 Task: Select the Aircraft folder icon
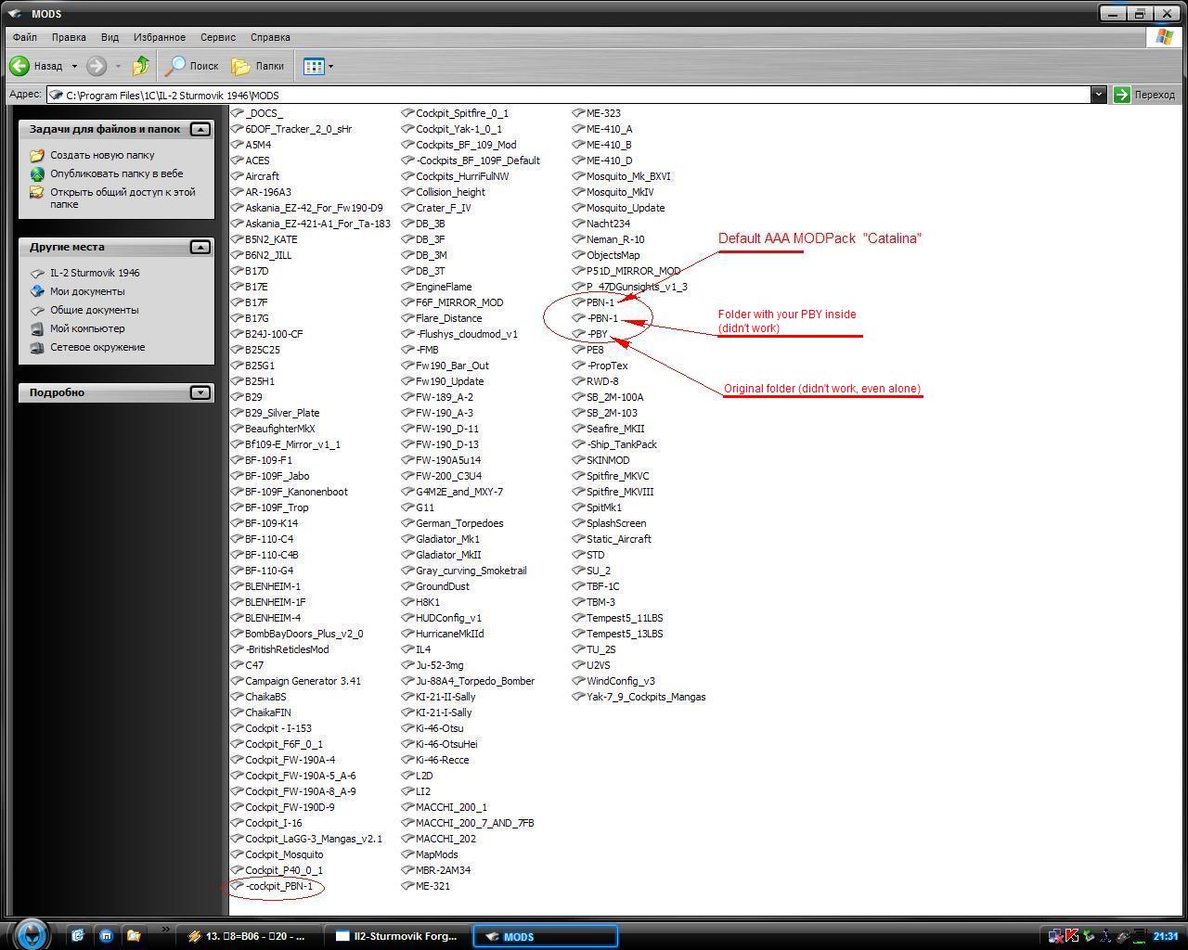pos(237,176)
